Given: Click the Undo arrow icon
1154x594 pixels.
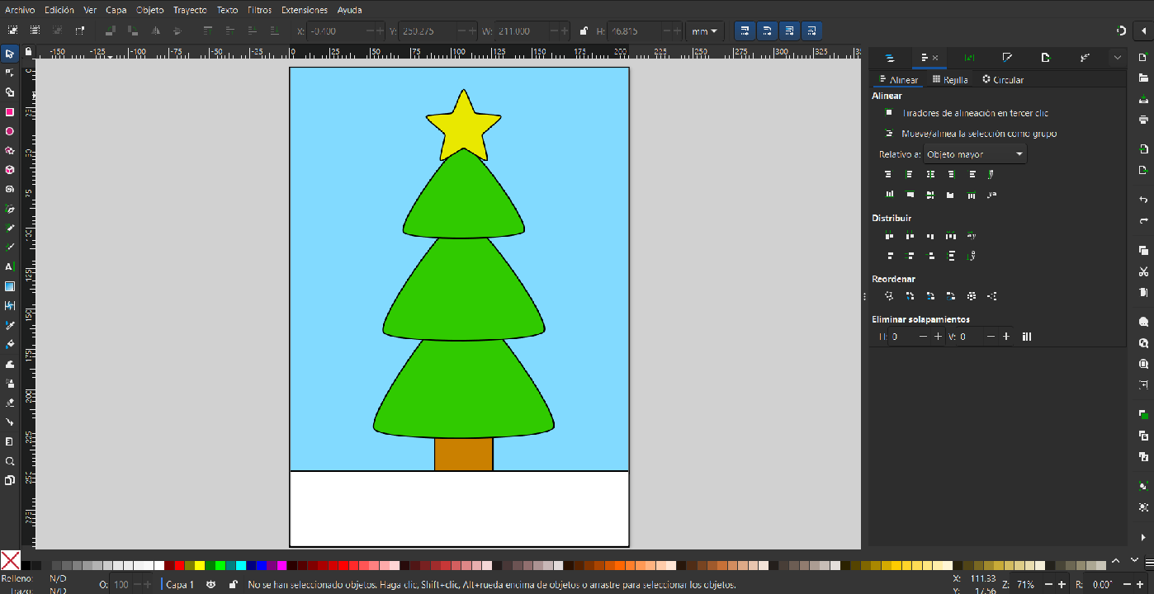Looking at the screenshot, I should pyautogui.click(x=1143, y=200).
